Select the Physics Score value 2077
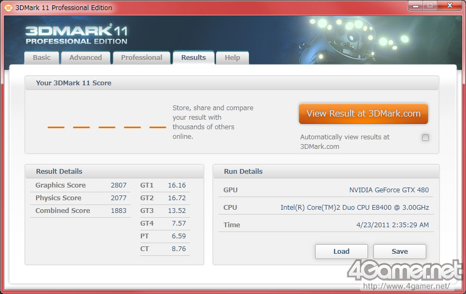 [119, 198]
